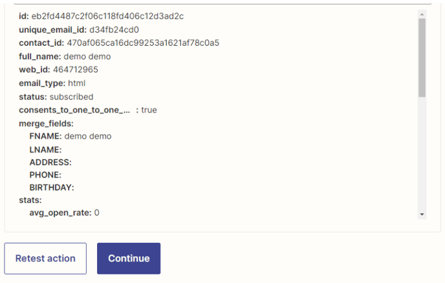Screen dimensions: 445x283
Task: Click the BIRTHDAY field label
Action: [52, 187]
